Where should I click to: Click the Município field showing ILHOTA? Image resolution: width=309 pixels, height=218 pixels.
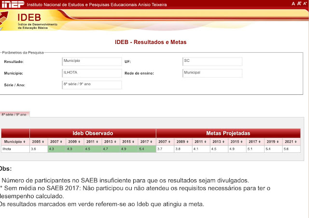pyautogui.click(x=92, y=73)
